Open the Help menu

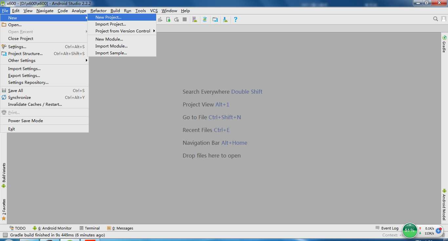(x=185, y=11)
